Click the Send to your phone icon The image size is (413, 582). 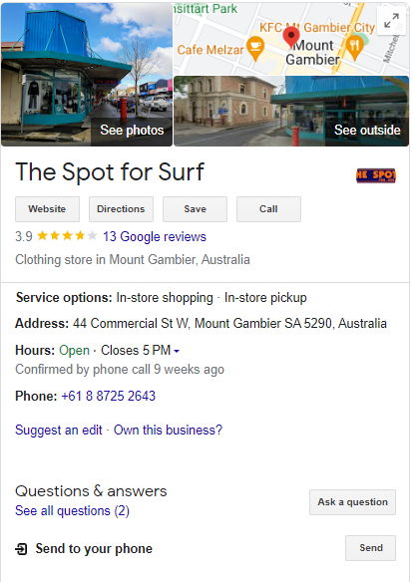21,548
